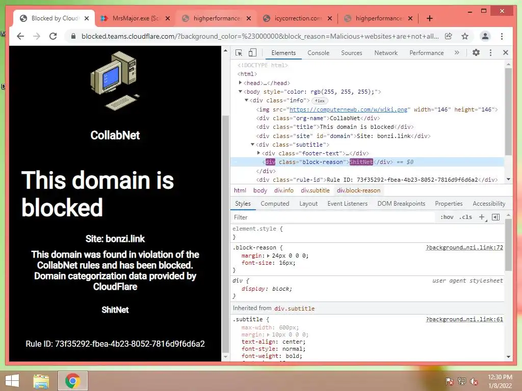Add new style rule plus icon
Viewport: 522px width, 391px height.
pos(482,217)
